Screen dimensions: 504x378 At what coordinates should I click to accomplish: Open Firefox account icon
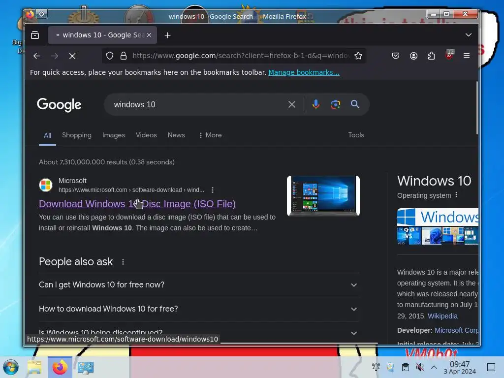tap(413, 56)
